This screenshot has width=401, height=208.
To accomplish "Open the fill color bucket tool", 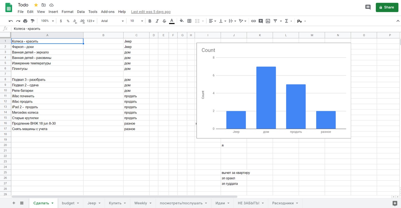I will point(181,21).
